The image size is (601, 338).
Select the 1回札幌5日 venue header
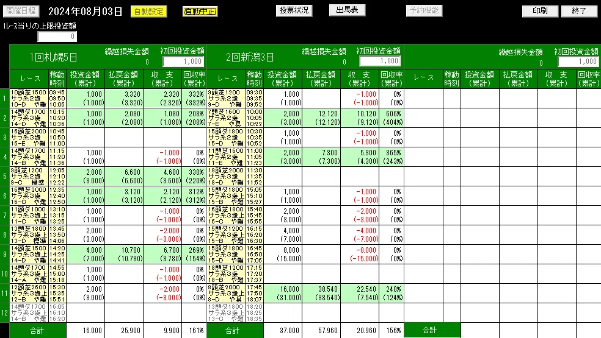pos(54,57)
